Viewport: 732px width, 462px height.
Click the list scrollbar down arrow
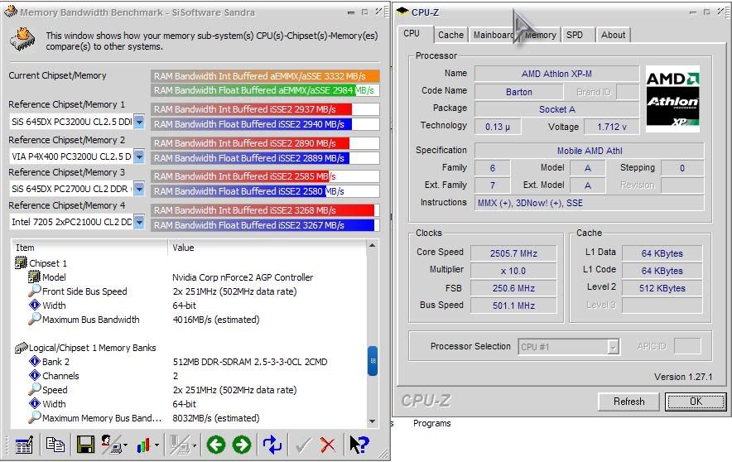pos(372,421)
